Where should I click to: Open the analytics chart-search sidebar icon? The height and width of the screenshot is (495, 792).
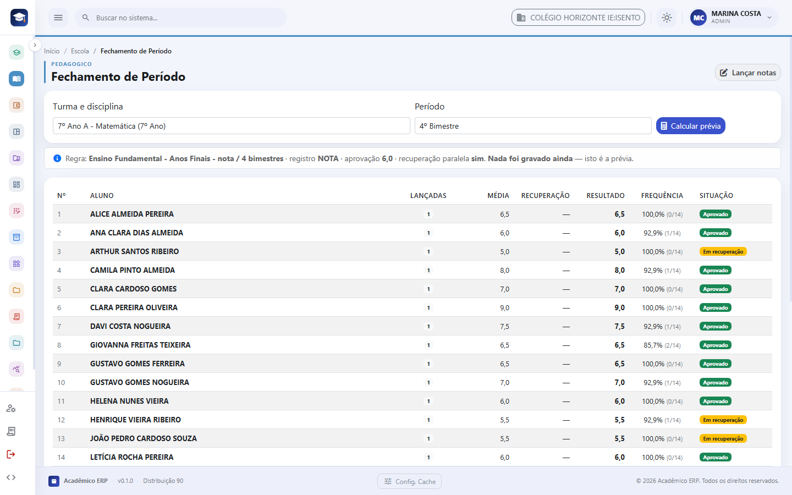click(16, 369)
